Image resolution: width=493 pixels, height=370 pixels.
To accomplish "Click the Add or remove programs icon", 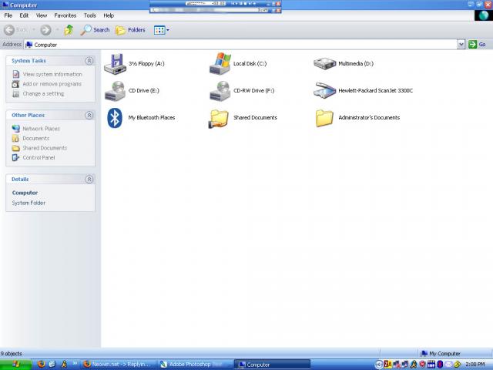I will pos(15,84).
